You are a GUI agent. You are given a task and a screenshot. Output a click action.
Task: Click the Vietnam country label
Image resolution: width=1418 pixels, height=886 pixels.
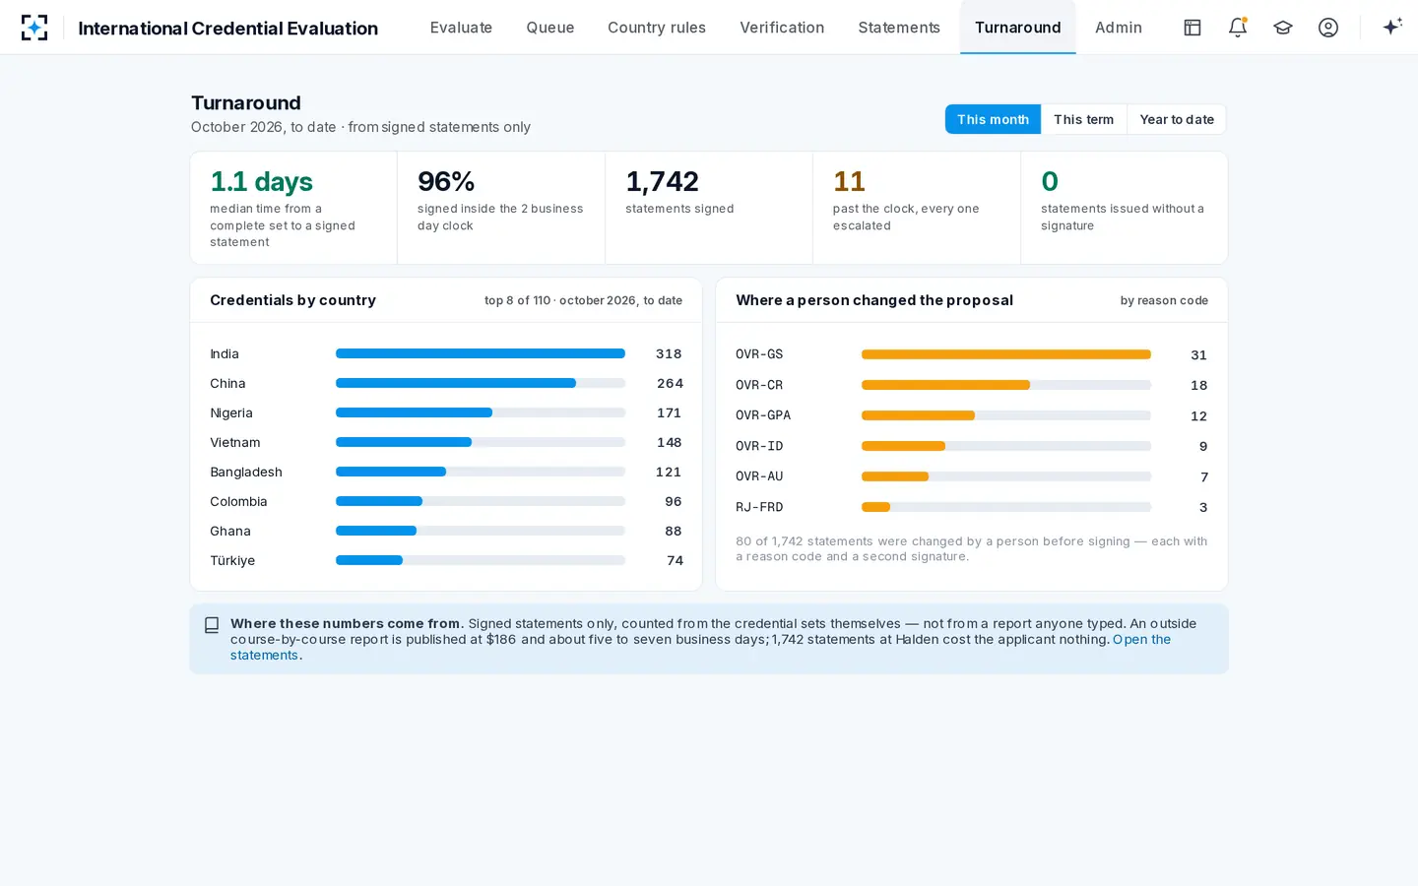coord(235,442)
